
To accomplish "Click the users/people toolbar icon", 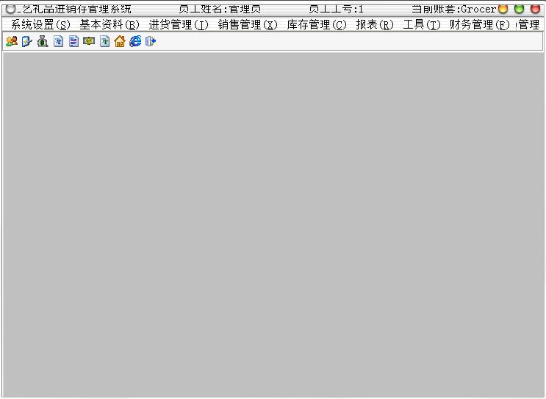I will coord(12,41).
